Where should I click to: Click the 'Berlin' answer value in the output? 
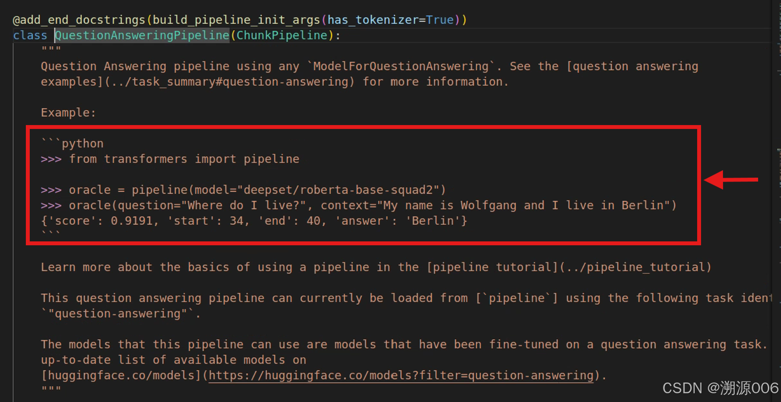(x=433, y=221)
